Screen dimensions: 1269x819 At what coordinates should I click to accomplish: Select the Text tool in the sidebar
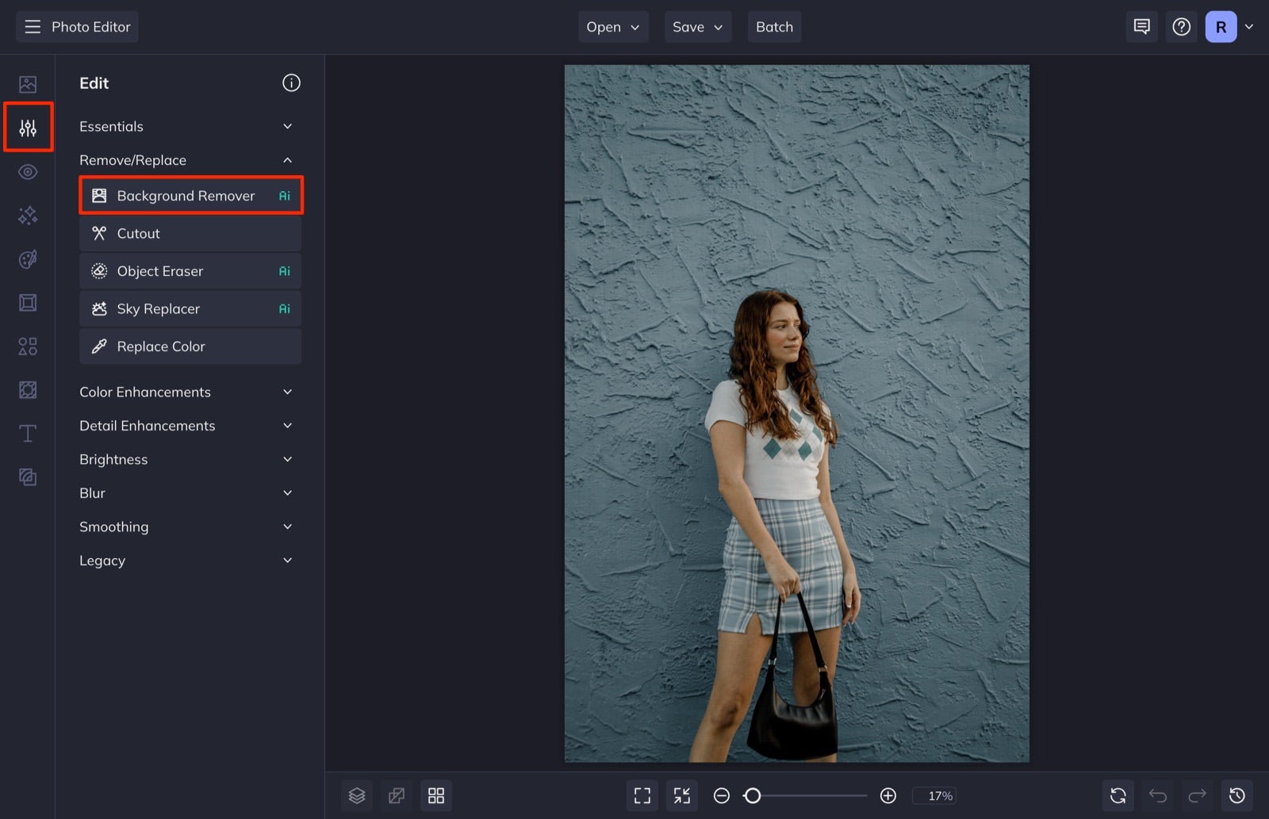[x=28, y=433]
